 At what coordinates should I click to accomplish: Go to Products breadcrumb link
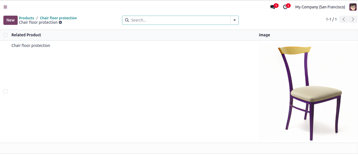click(x=26, y=18)
